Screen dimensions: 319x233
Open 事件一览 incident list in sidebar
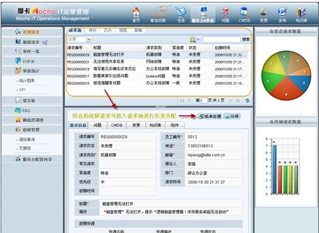pos(32,51)
